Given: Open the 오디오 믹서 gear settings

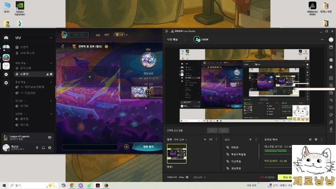Looking at the screenshot, I should coord(316,139).
